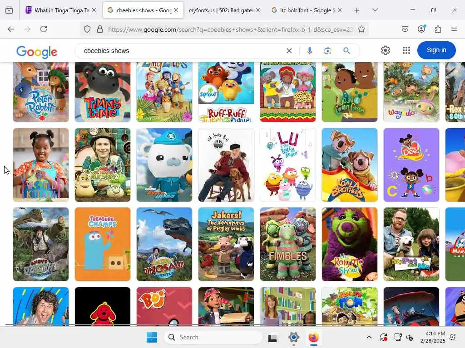
Task: Click the Firefox icon in taskbar
Action: coord(314,337)
